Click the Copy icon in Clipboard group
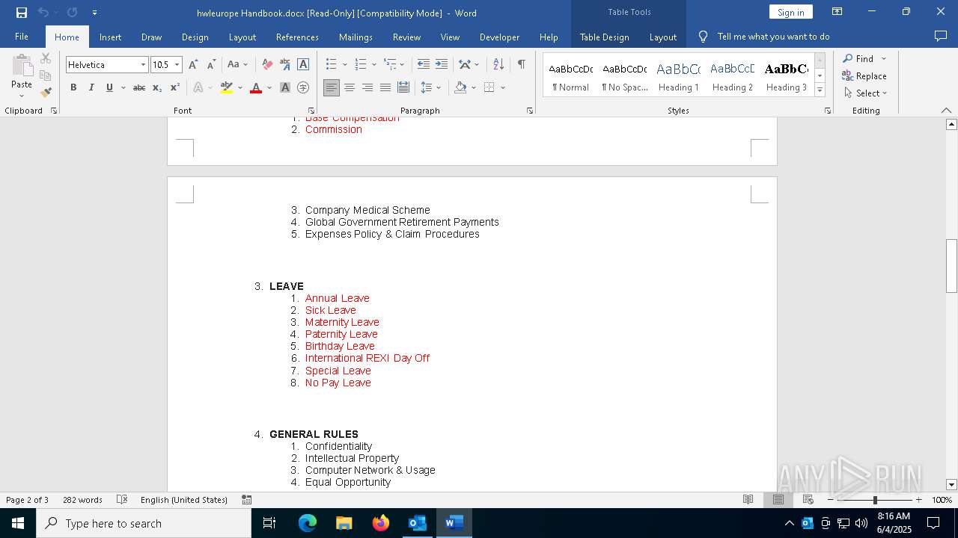This screenshot has width=958, height=538. pyautogui.click(x=46, y=75)
